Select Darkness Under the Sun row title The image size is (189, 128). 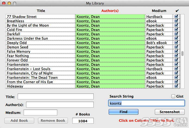point(41,38)
